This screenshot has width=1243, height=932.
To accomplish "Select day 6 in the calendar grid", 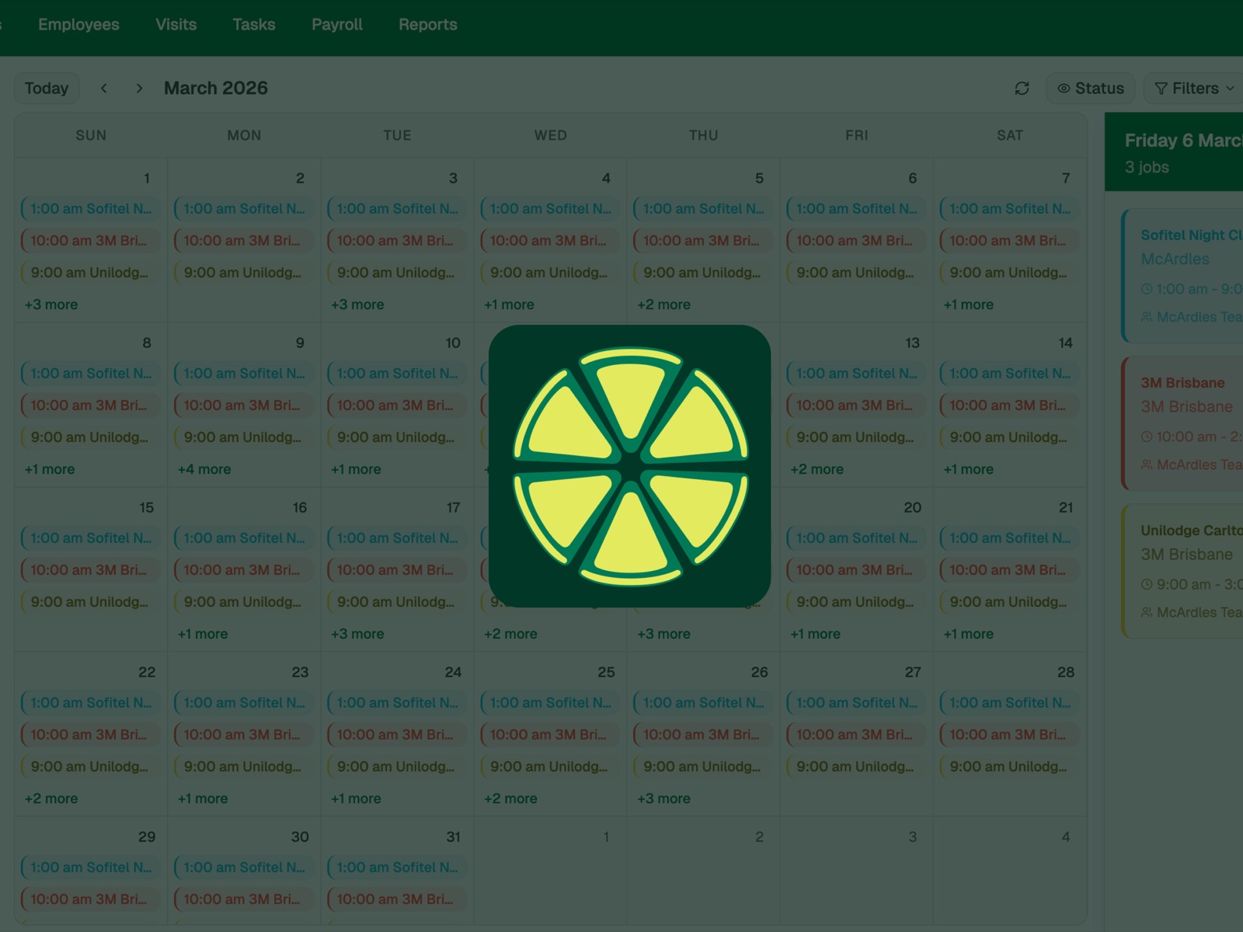I will coord(913,179).
